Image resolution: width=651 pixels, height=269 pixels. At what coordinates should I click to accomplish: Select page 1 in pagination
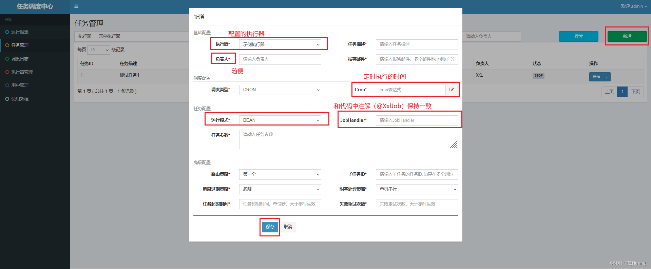(x=622, y=92)
